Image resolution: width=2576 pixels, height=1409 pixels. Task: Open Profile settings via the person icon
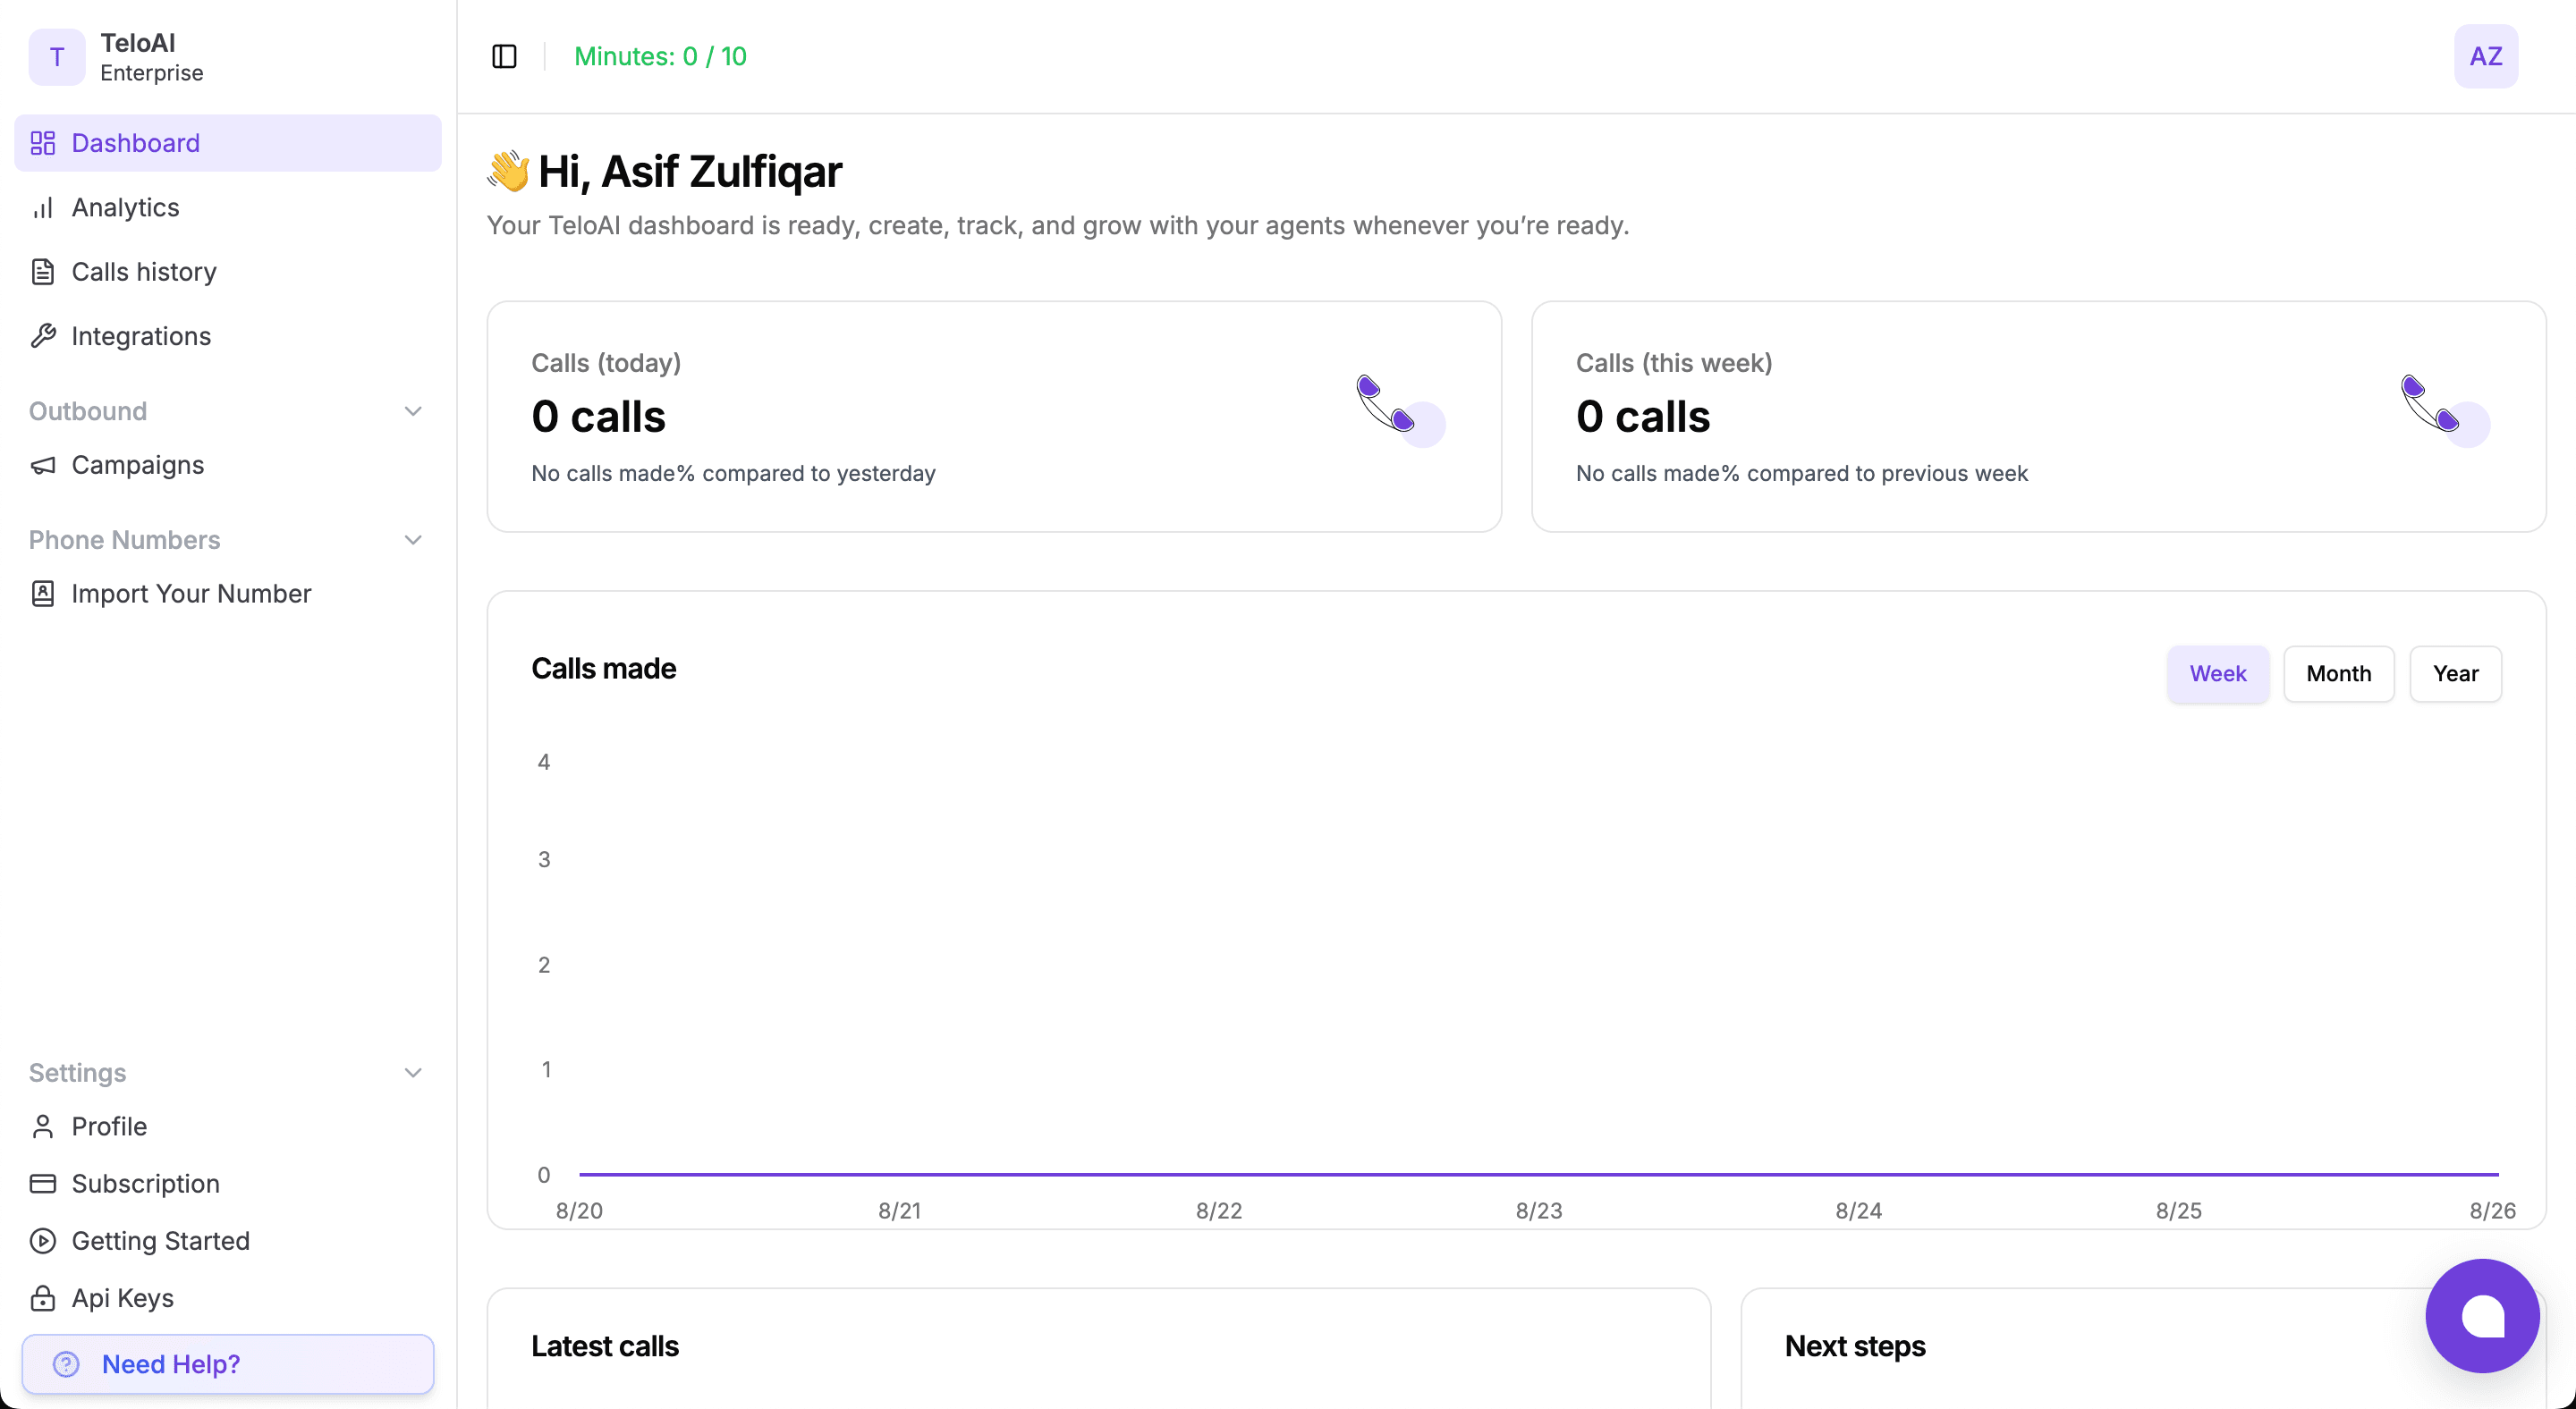44,1126
